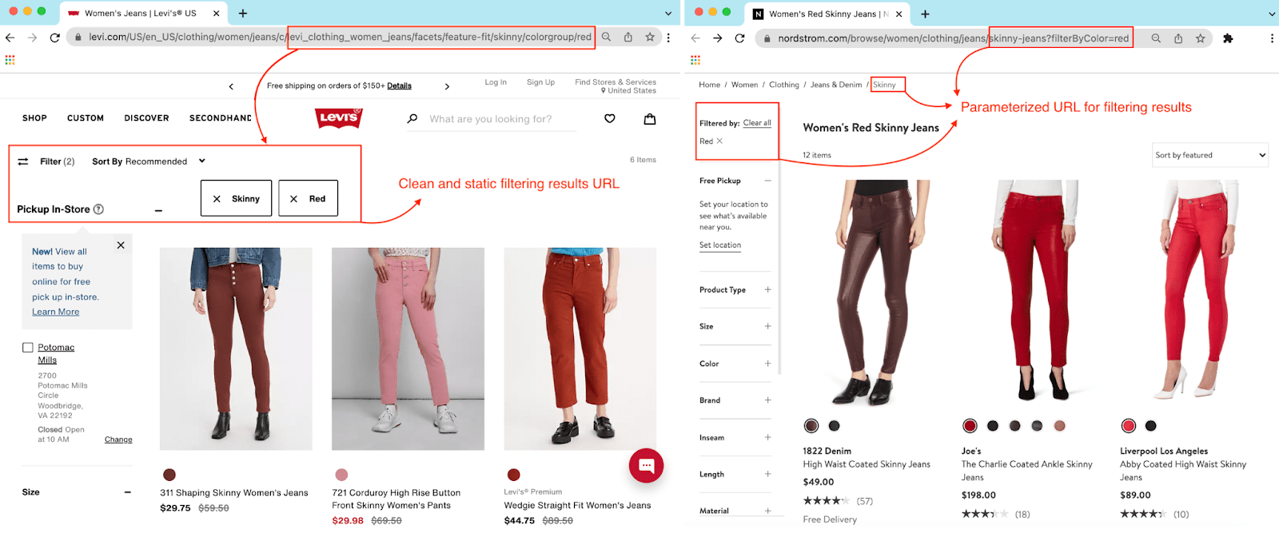Remove Red filter on Nordstrom sidebar
Image resolution: width=1279 pixels, height=541 pixels.
[719, 141]
